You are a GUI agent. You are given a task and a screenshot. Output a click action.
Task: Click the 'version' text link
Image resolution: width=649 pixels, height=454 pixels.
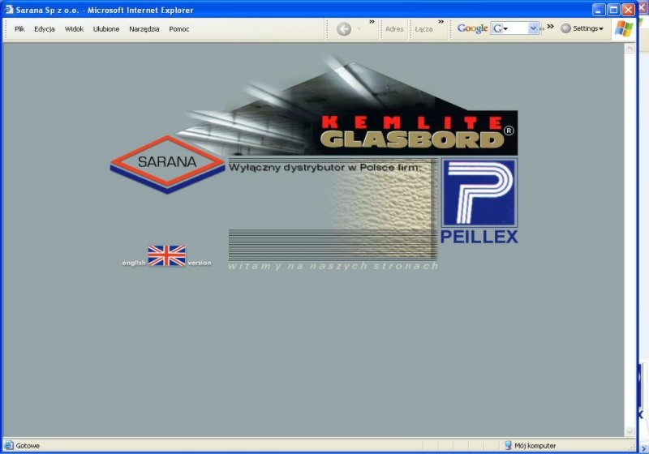click(200, 263)
